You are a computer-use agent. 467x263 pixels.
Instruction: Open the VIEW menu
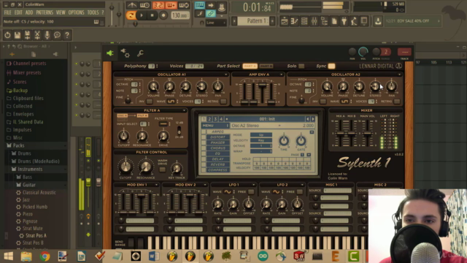[61, 12]
